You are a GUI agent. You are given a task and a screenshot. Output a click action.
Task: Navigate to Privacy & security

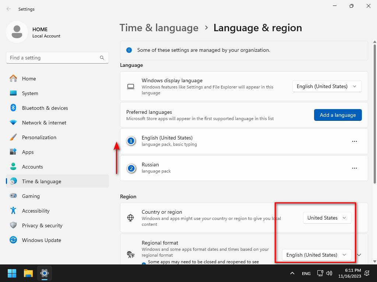pos(42,225)
